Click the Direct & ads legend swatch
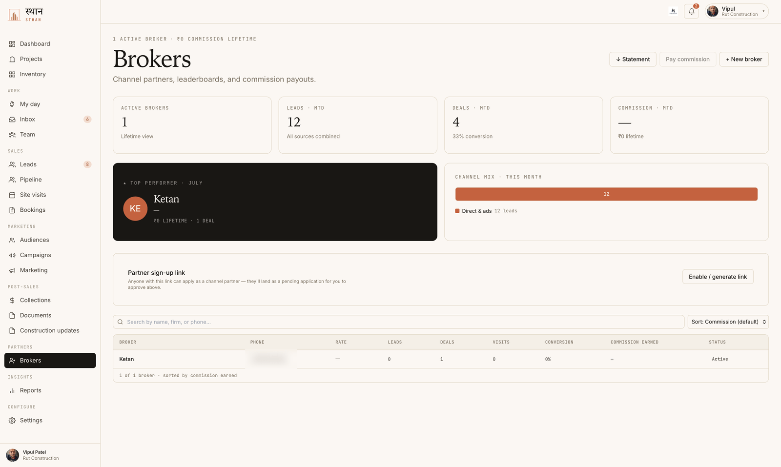This screenshot has width=781, height=467. (457, 211)
